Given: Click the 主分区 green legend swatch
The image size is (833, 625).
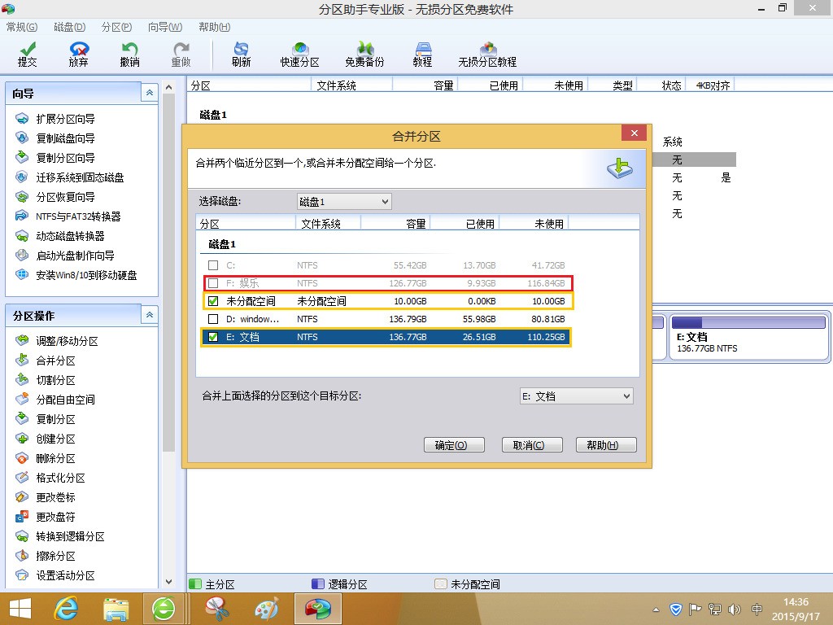Looking at the screenshot, I should pyautogui.click(x=195, y=584).
